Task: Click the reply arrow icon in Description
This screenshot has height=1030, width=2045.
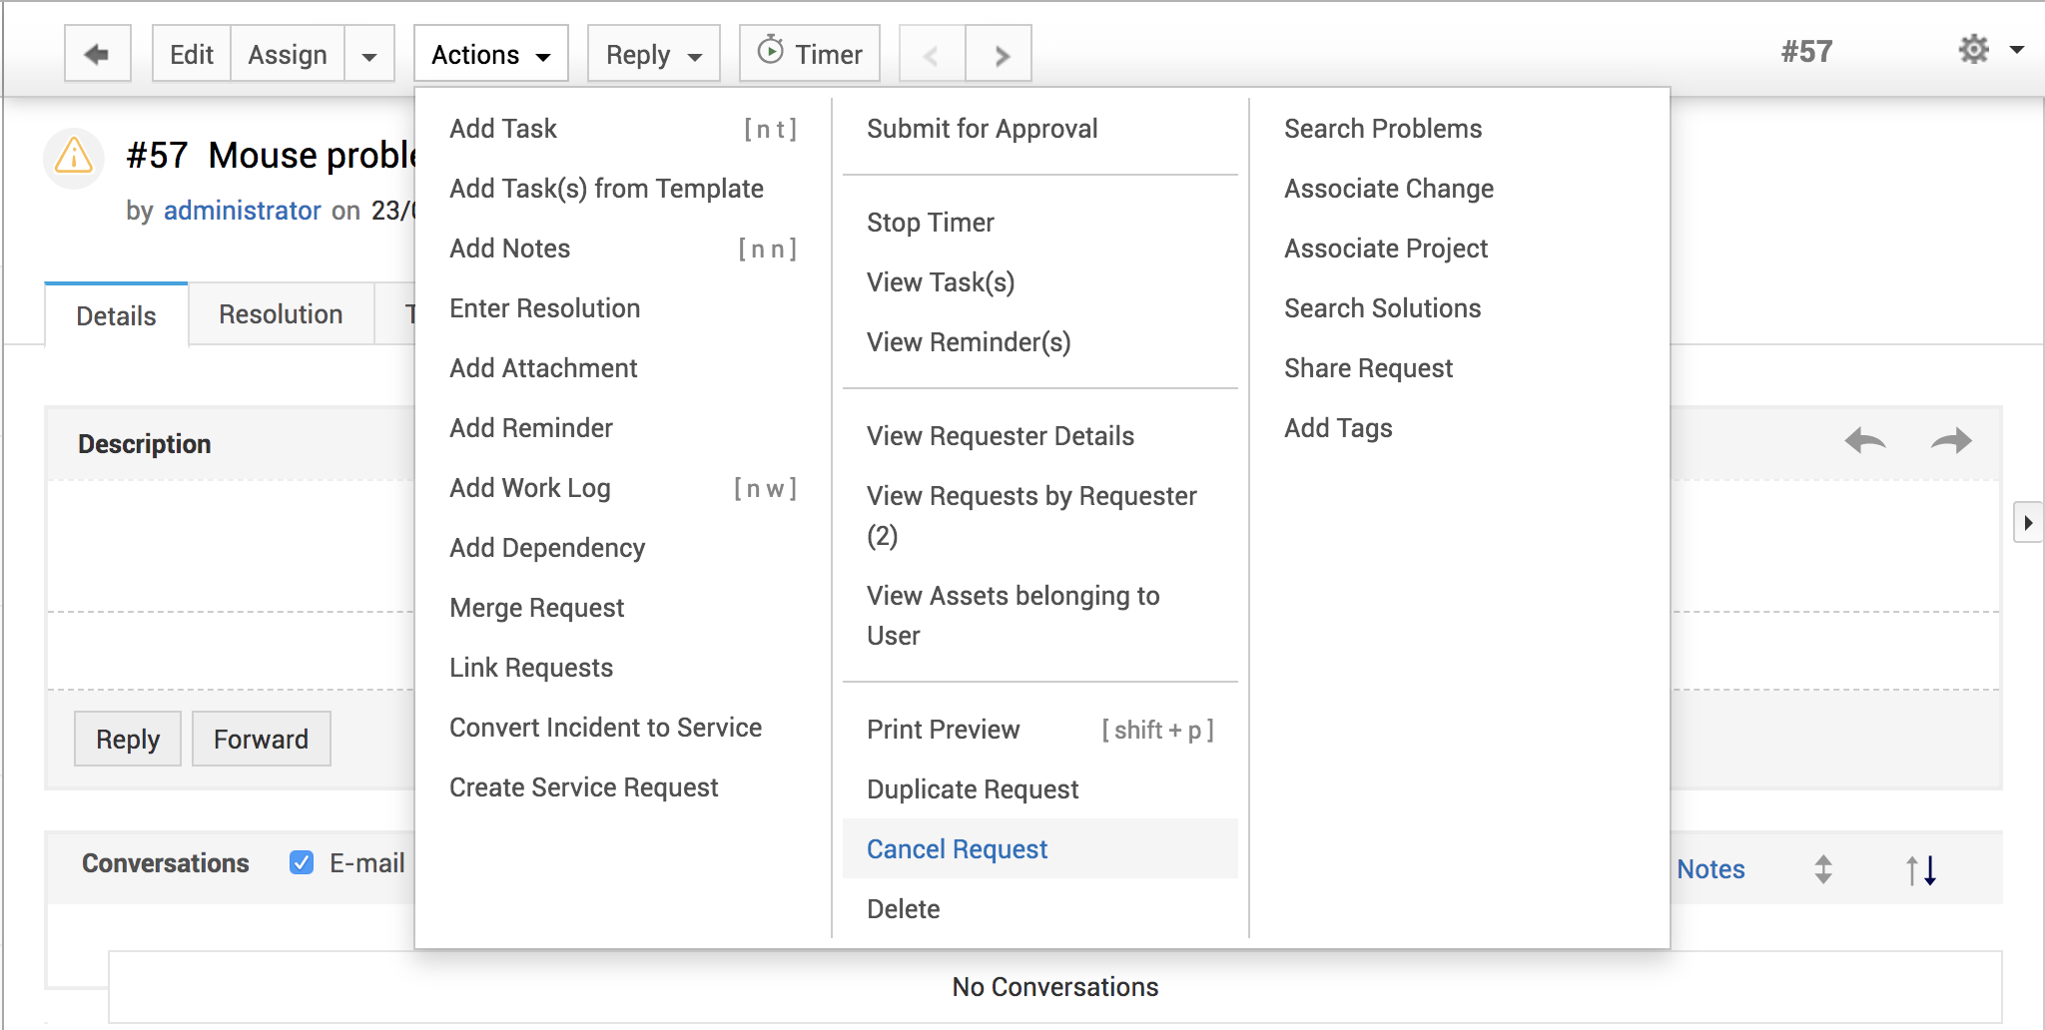Action: click(1865, 440)
